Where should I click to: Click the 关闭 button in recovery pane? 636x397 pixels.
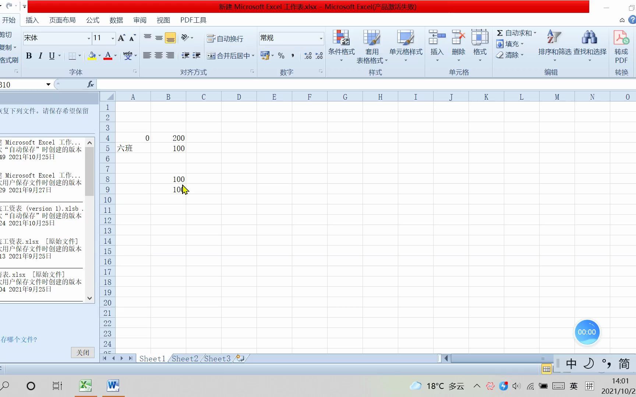(x=82, y=352)
